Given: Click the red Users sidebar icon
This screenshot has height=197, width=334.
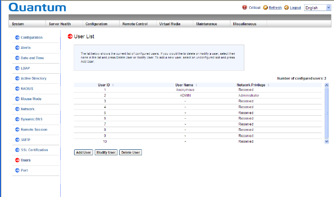Looking at the screenshot, I should (x=17, y=160).
